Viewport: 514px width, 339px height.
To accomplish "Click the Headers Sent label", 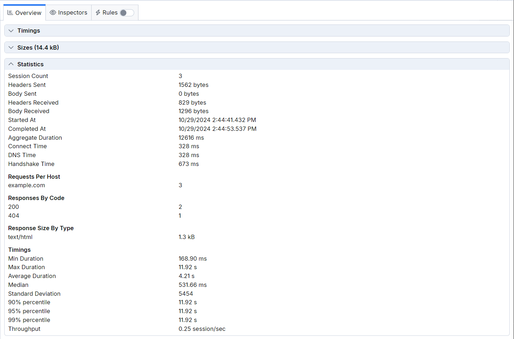I will click(27, 85).
